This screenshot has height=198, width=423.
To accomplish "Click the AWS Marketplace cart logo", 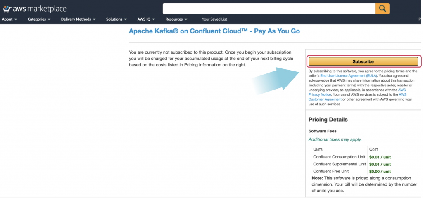I will pos(7,9).
